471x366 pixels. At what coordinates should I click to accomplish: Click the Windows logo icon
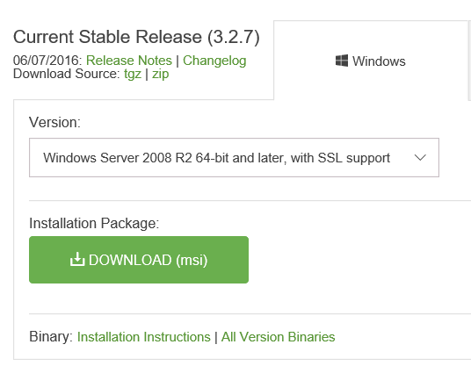[342, 61]
